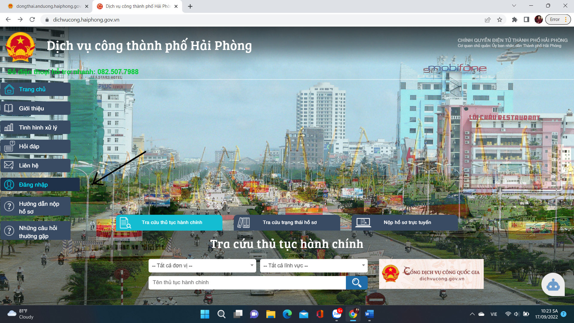Open the 'Đăng nhập' login menu item

coord(33,185)
